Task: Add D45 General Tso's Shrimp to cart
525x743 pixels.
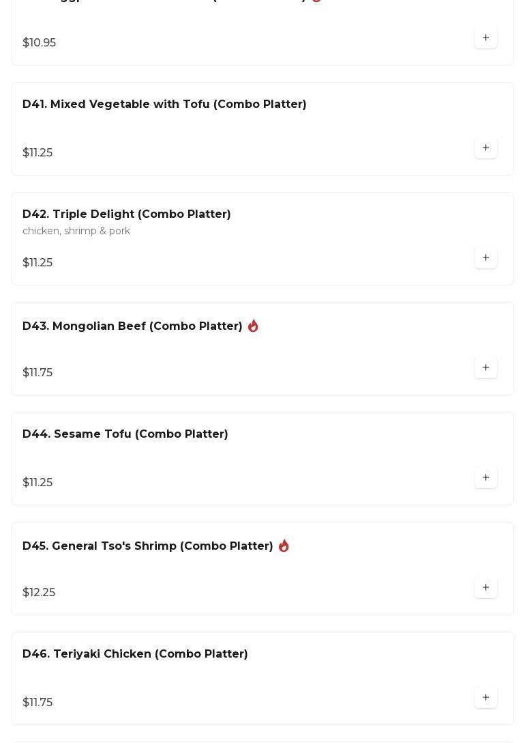Action: coord(485,588)
